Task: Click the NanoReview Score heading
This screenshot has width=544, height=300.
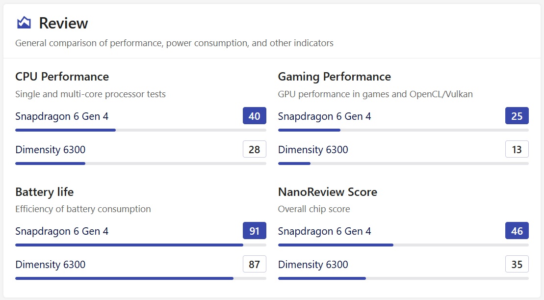Action: pos(327,191)
